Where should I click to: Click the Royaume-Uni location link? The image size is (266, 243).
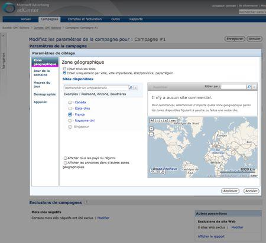[x=85, y=120]
